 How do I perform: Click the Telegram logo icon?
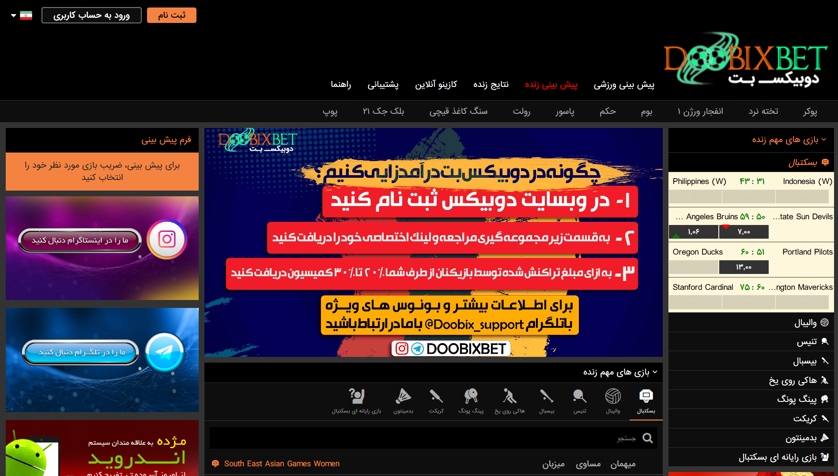[164, 352]
